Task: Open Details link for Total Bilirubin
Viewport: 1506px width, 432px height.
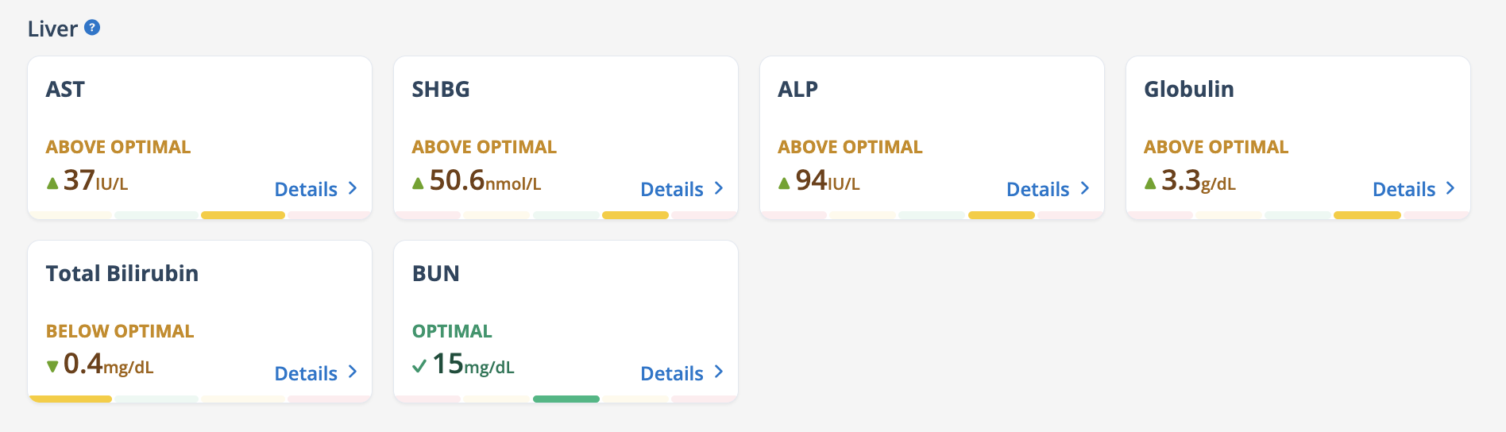Action: pyautogui.click(x=306, y=373)
